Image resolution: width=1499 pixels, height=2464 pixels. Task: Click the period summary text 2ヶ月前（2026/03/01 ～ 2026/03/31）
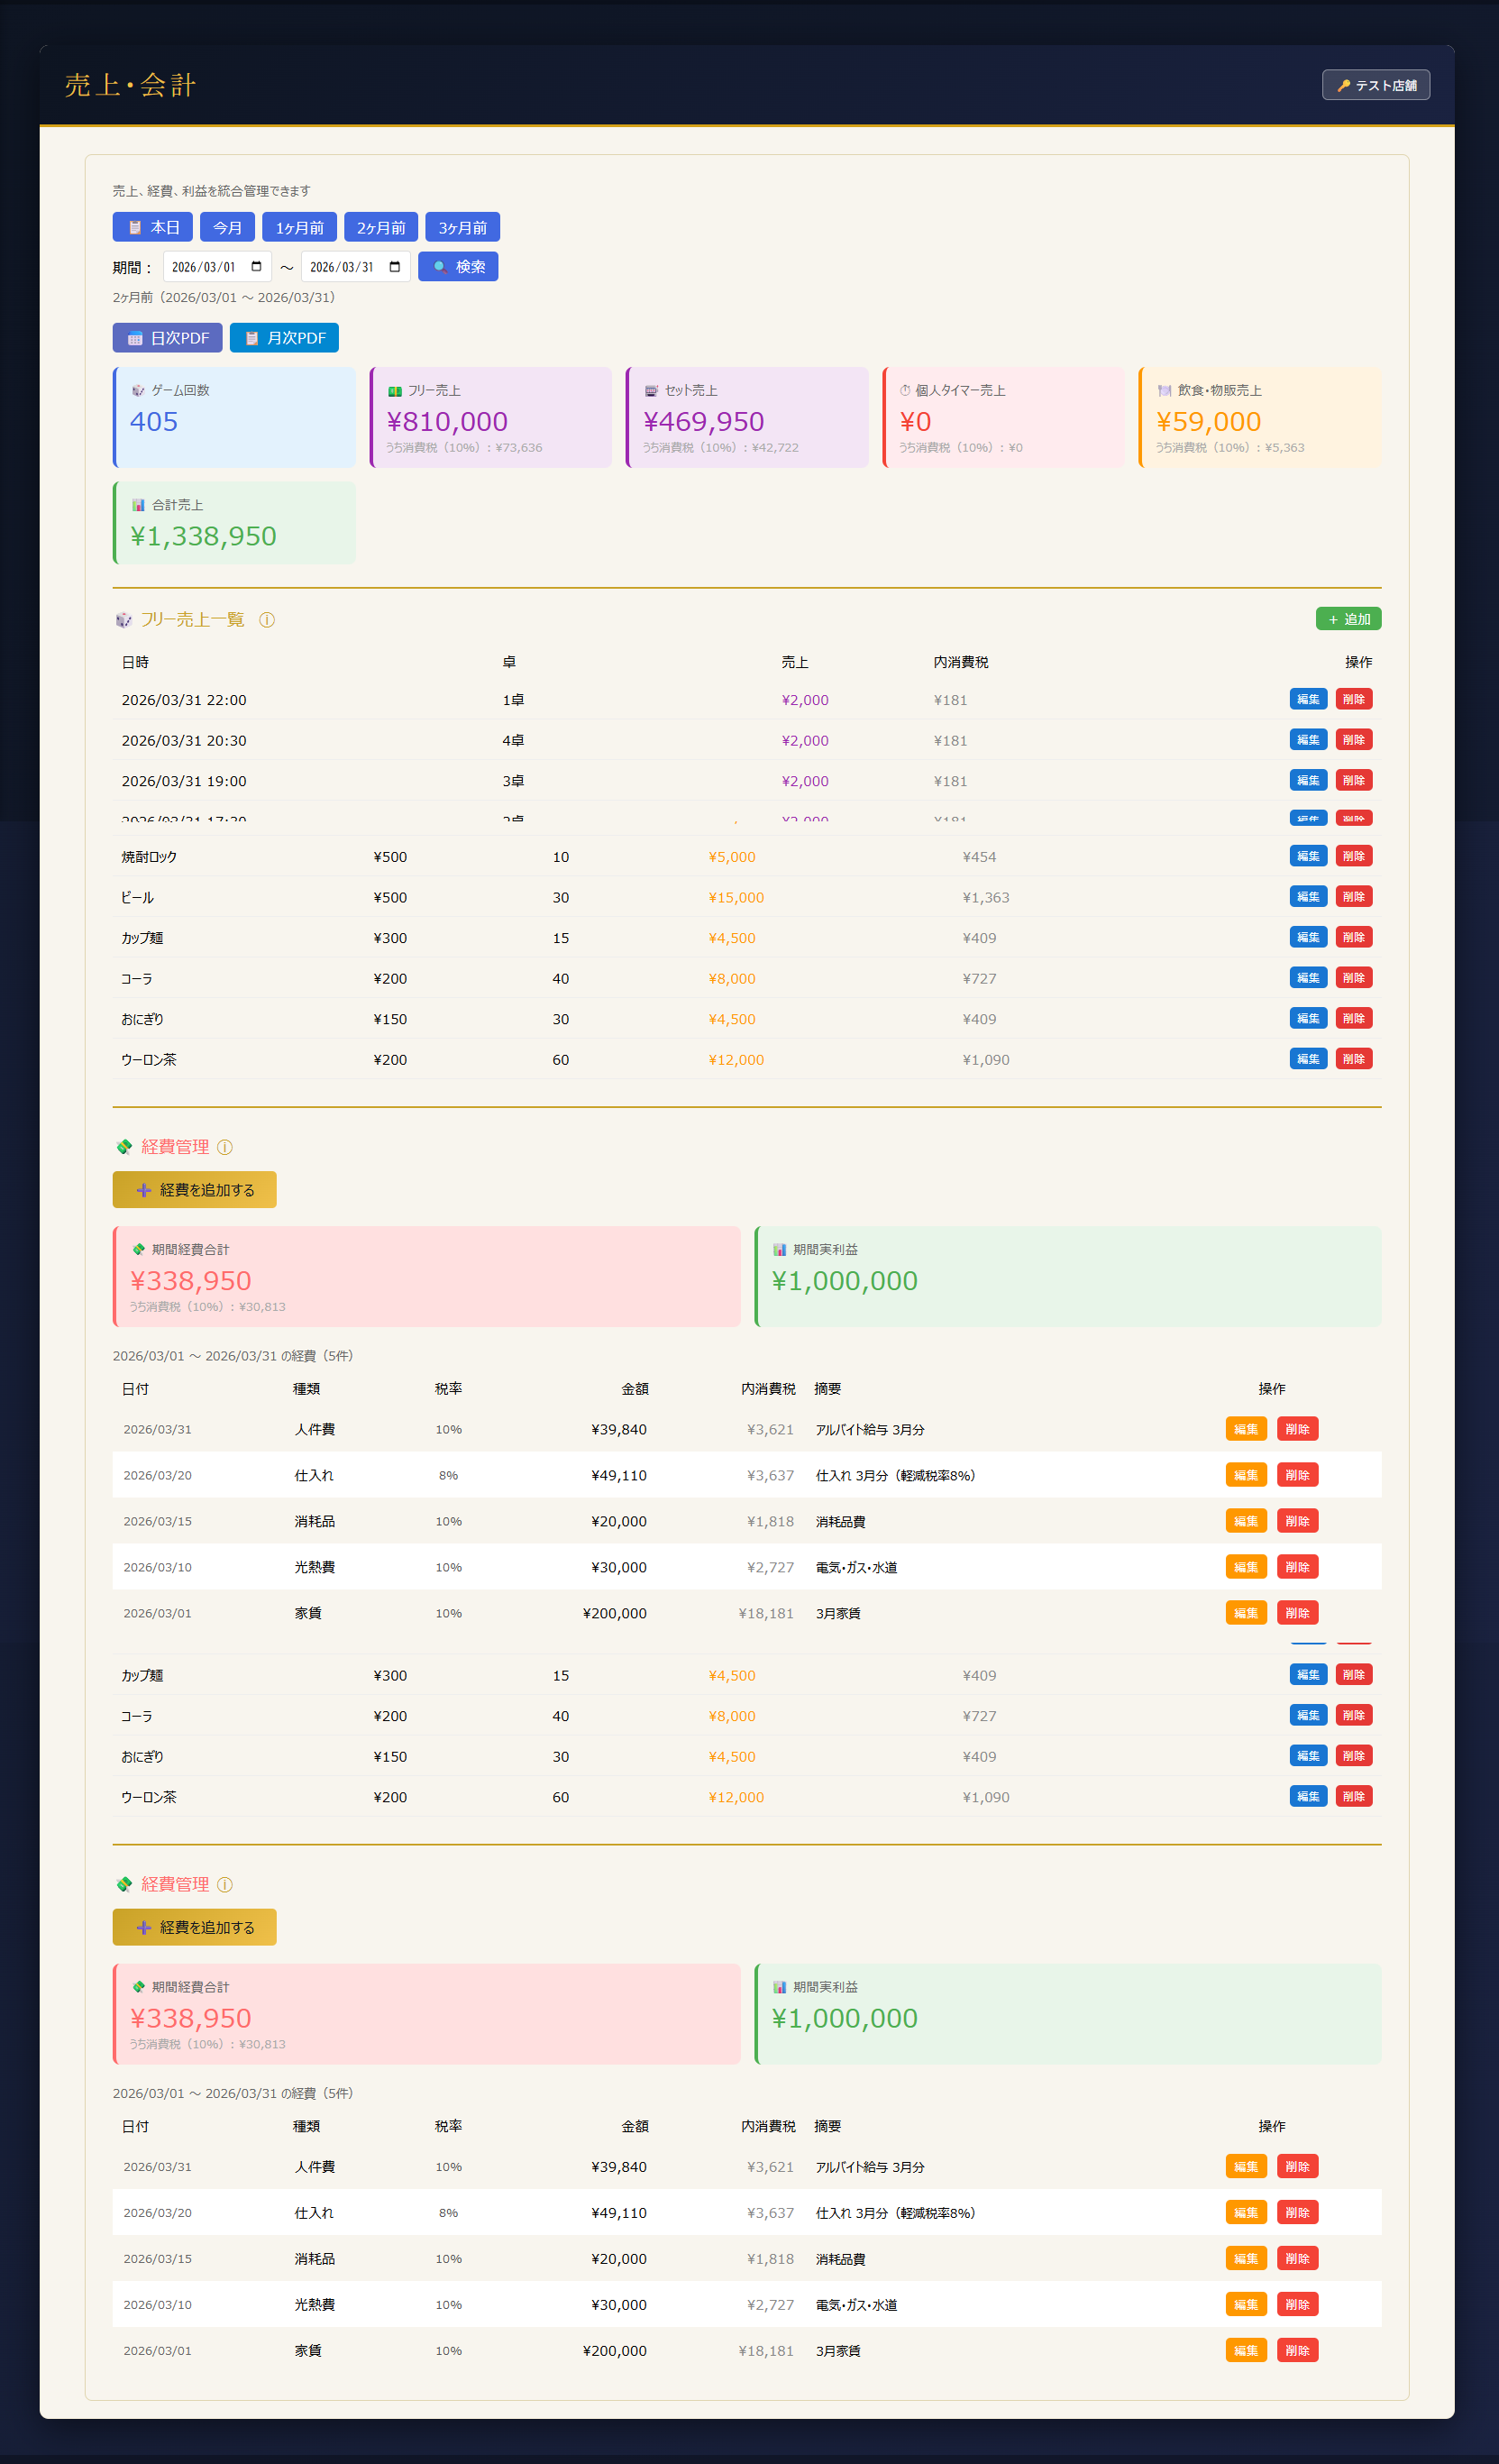pos(224,298)
